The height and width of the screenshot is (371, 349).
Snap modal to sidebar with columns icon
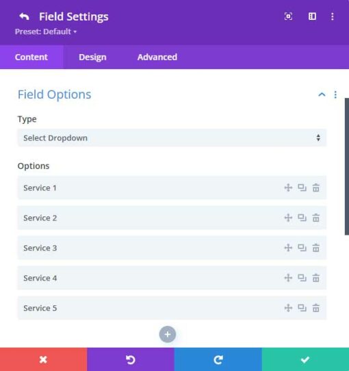pyautogui.click(x=312, y=16)
